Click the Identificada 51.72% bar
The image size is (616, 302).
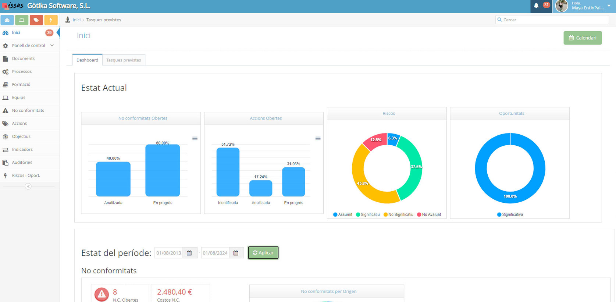click(x=228, y=172)
